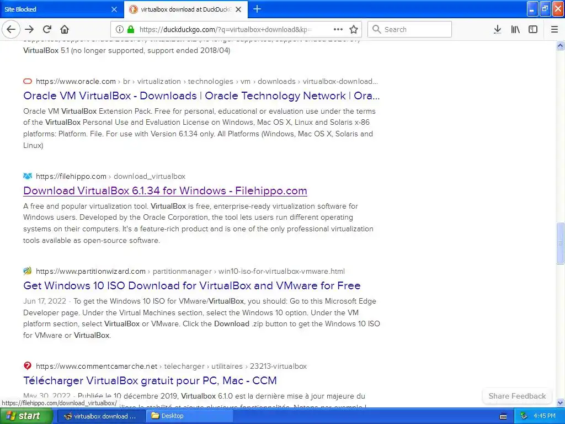
Task: Close the virtualbox download DuckDuckGo tab
Action: point(238,9)
